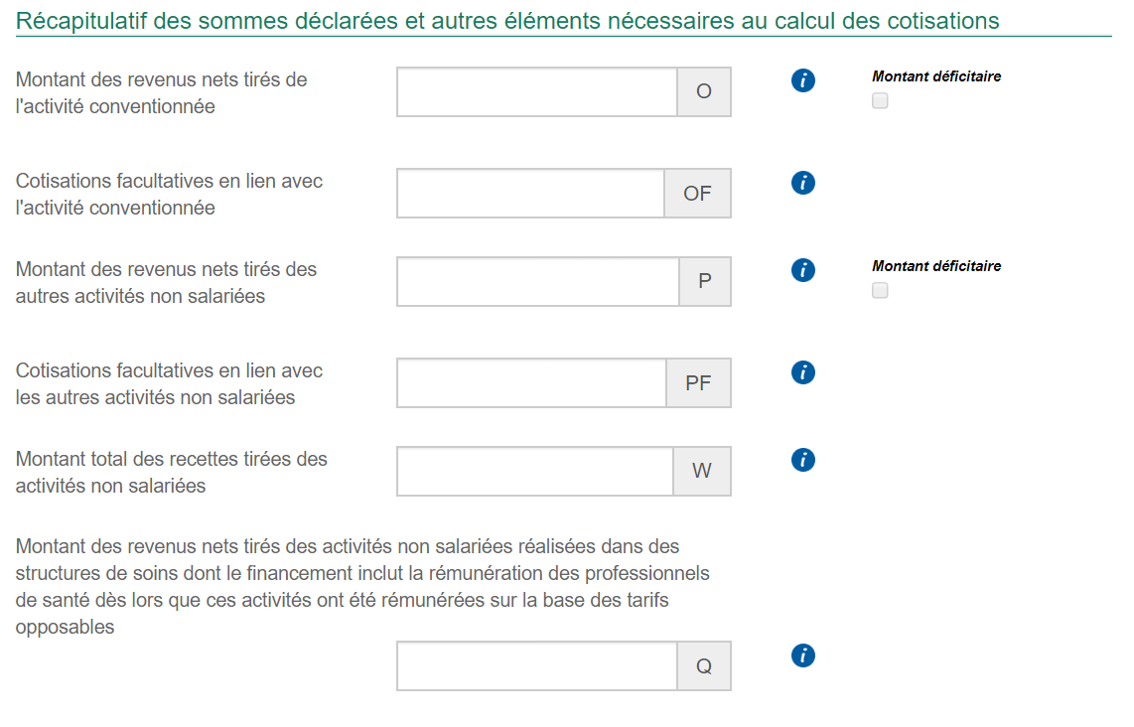This screenshot has width=1134, height=727.
Task: Select the revenus nets autres activités input P
Action: point(537,282)
